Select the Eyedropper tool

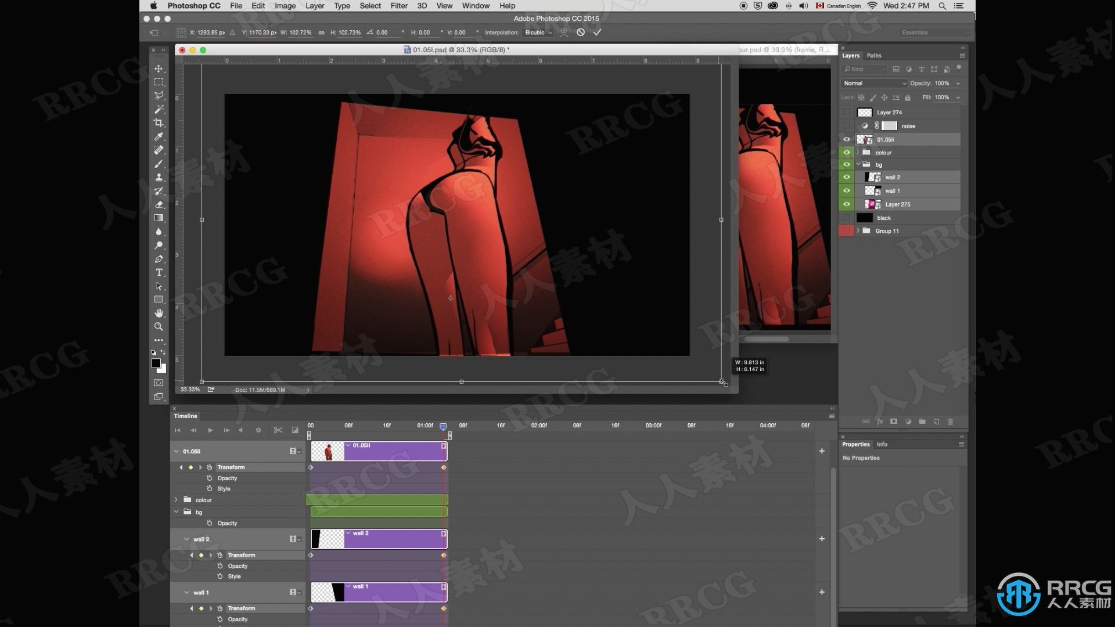coord(159,136)
